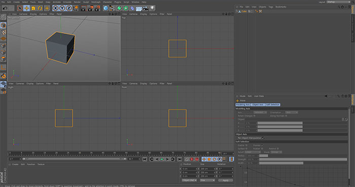Open the MoGraph menu
The image size is (355, 187).
[x=96, y=2]
